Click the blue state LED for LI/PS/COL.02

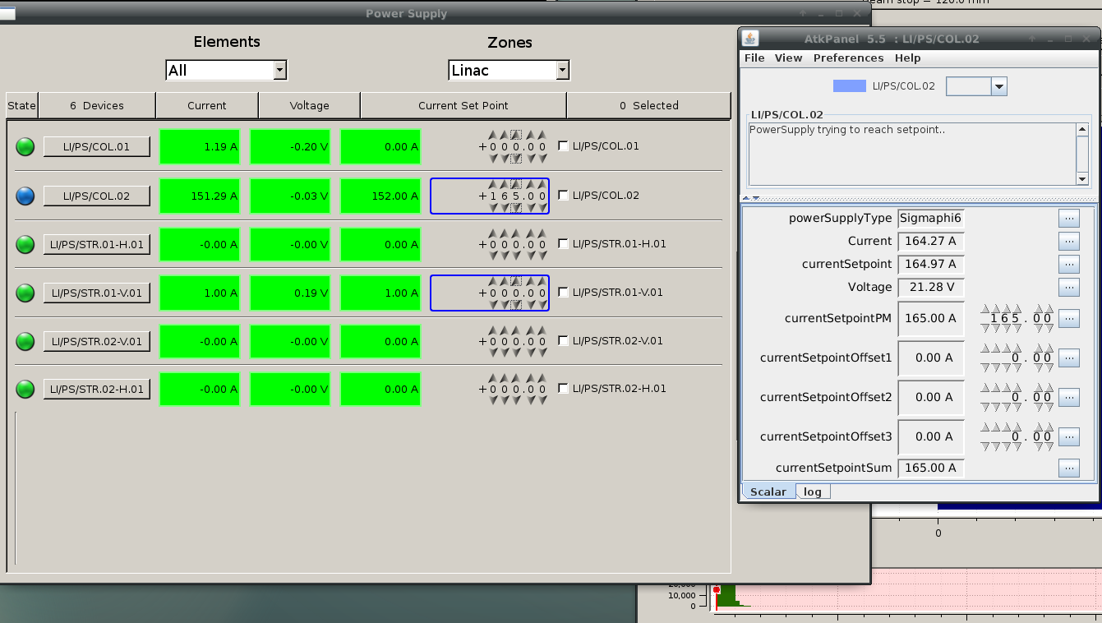25,196
